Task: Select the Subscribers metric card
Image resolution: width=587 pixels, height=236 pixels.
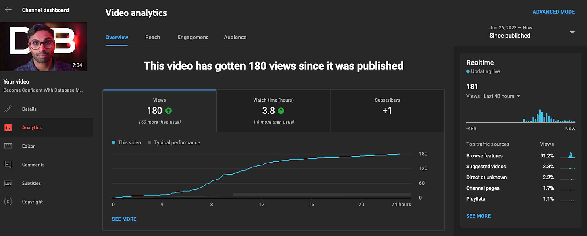Action: coord(387,111)
